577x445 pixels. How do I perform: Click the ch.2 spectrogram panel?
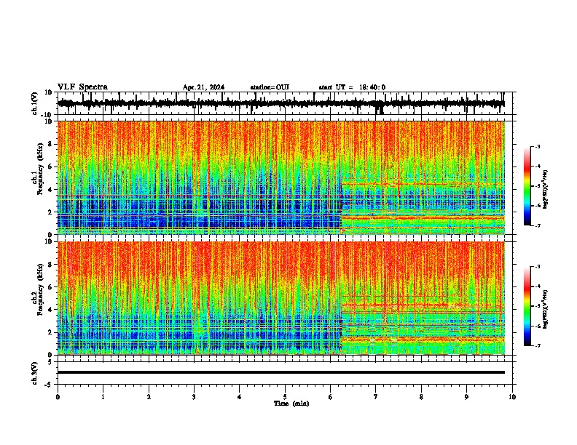click(x=280, y=298)
